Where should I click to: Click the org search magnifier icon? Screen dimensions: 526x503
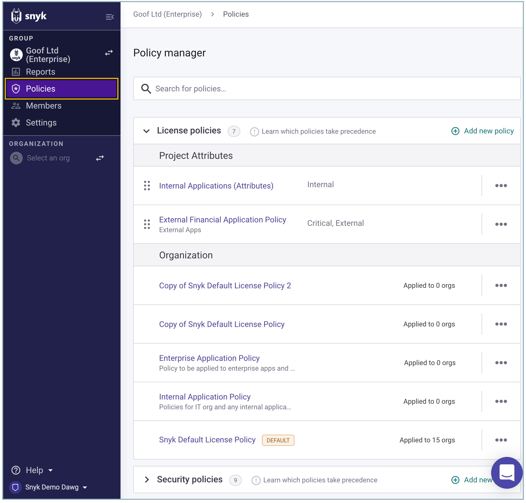point(16,158)
